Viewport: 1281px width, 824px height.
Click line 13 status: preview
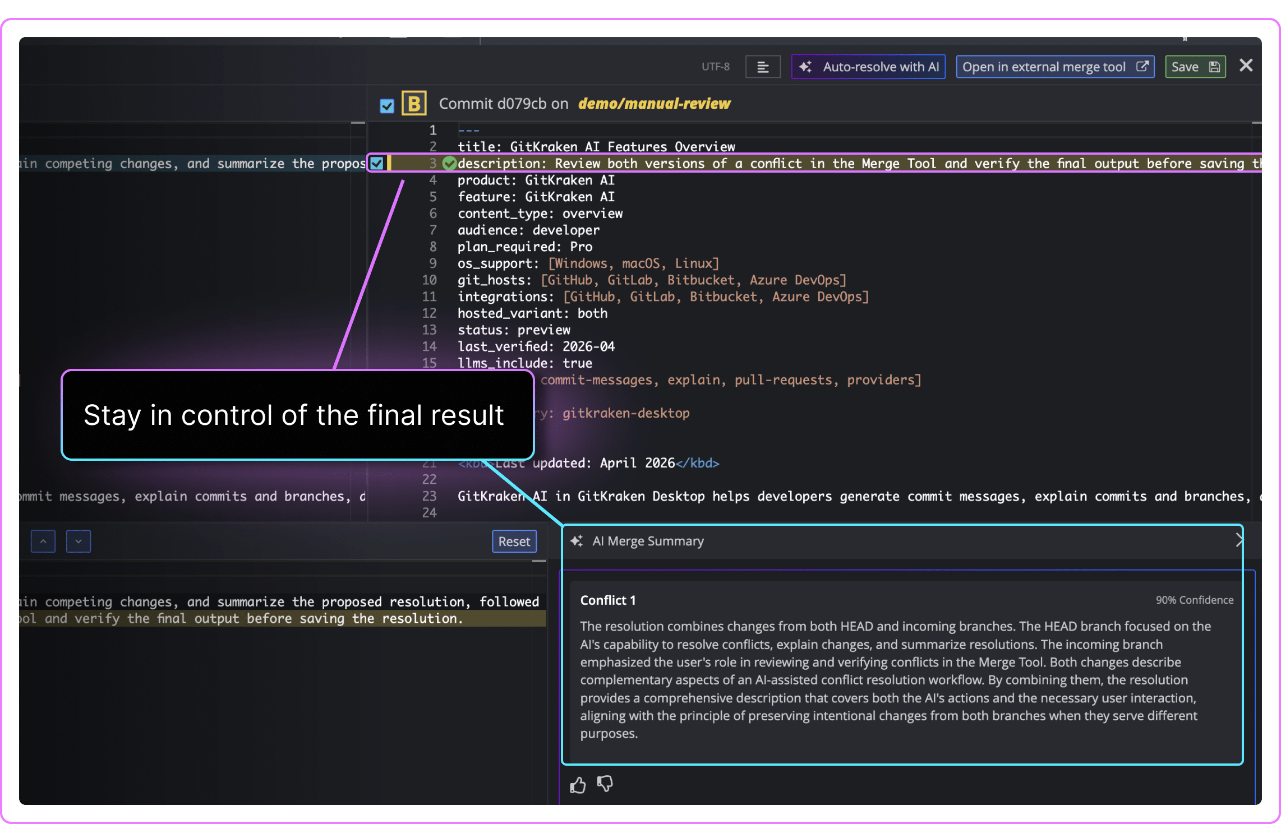(514, 330)
